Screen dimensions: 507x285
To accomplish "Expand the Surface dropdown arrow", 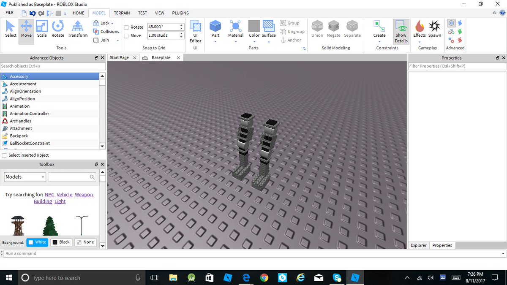I will coord(269,41).
